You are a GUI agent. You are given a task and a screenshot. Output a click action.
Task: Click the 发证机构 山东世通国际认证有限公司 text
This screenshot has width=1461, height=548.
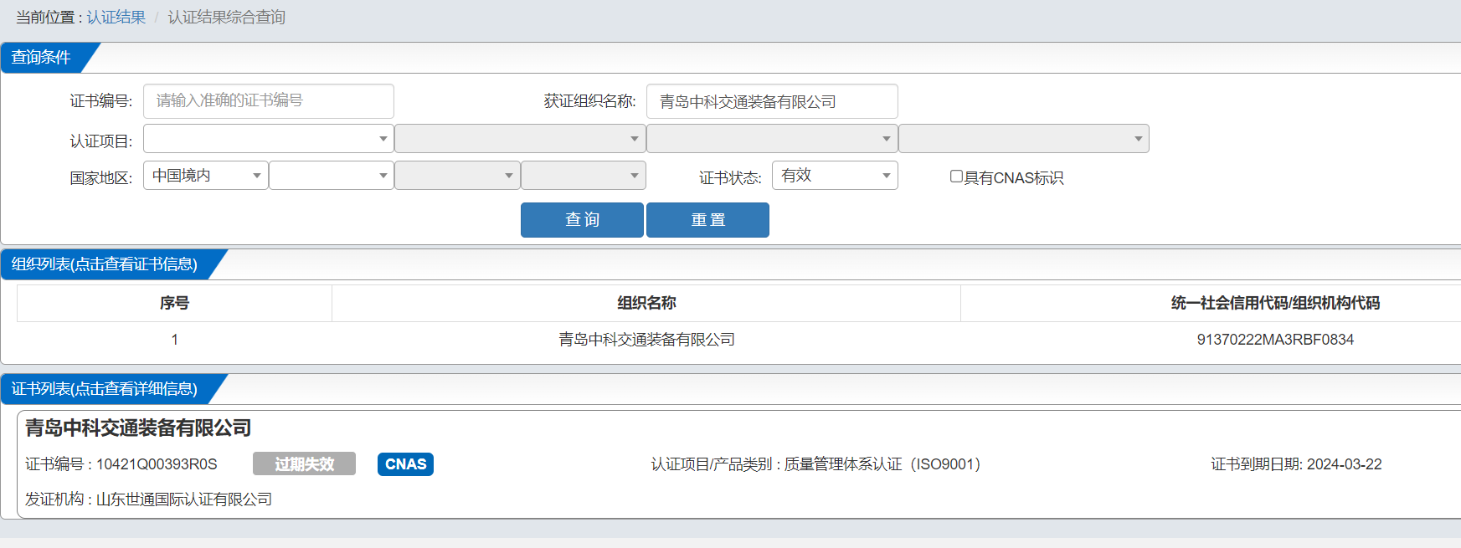[x=149, y=499]
